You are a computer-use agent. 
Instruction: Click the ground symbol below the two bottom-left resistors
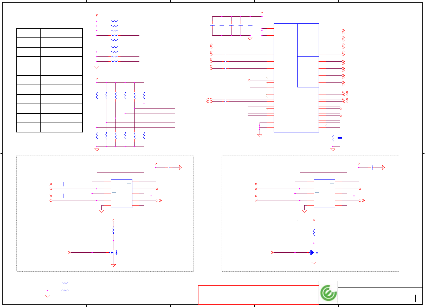pyautogui.click(x=47, y=296)
